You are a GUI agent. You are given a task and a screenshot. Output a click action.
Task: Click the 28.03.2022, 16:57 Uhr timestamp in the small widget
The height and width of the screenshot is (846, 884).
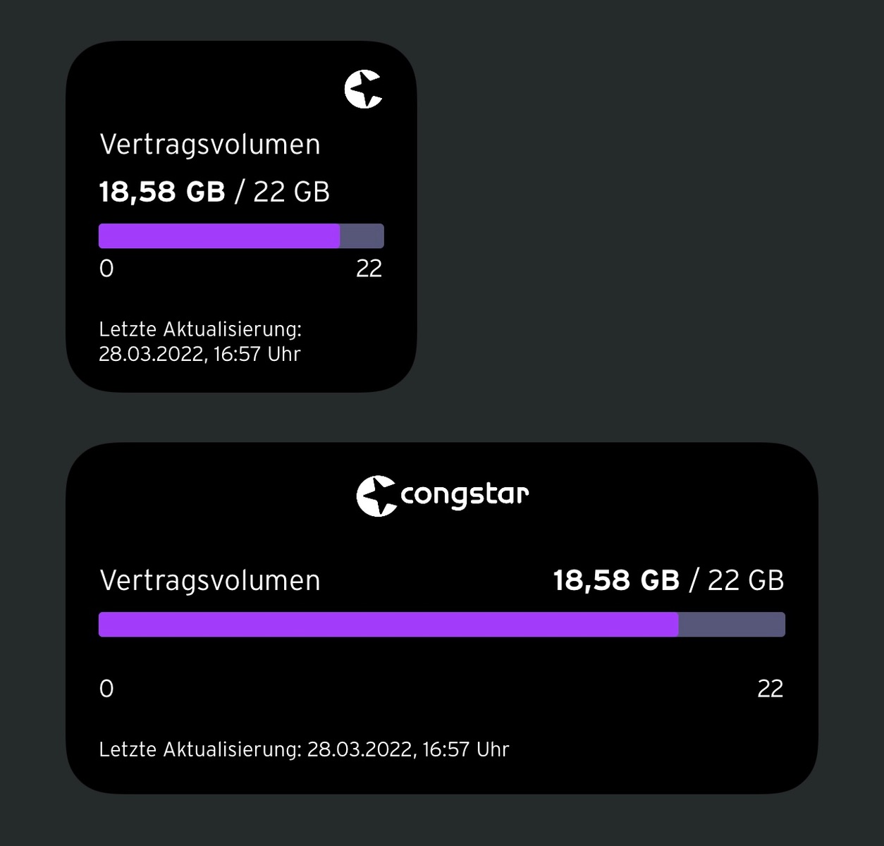pos(199,354)
